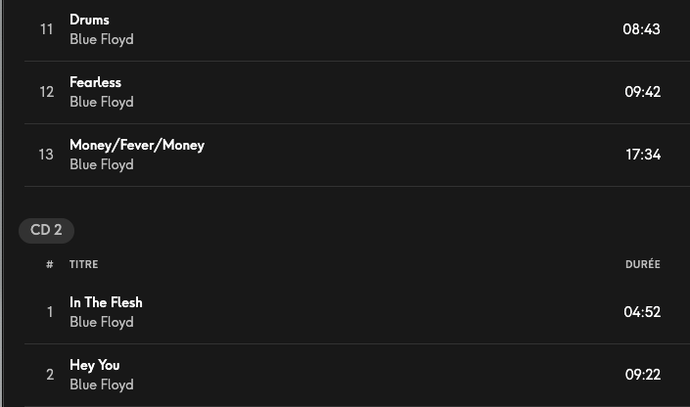Click the # column header

(x=49, y=264)
